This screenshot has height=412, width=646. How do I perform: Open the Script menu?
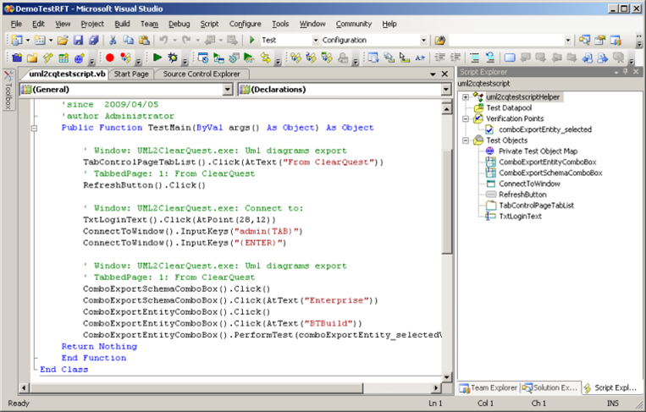(x=209, y=24)
